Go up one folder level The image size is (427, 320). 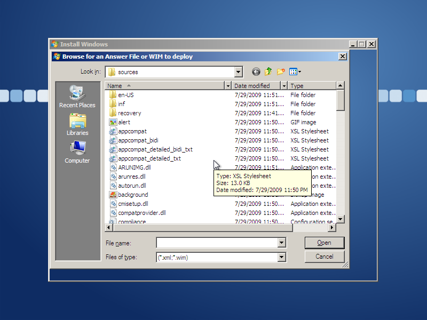[x=268, y=71]
